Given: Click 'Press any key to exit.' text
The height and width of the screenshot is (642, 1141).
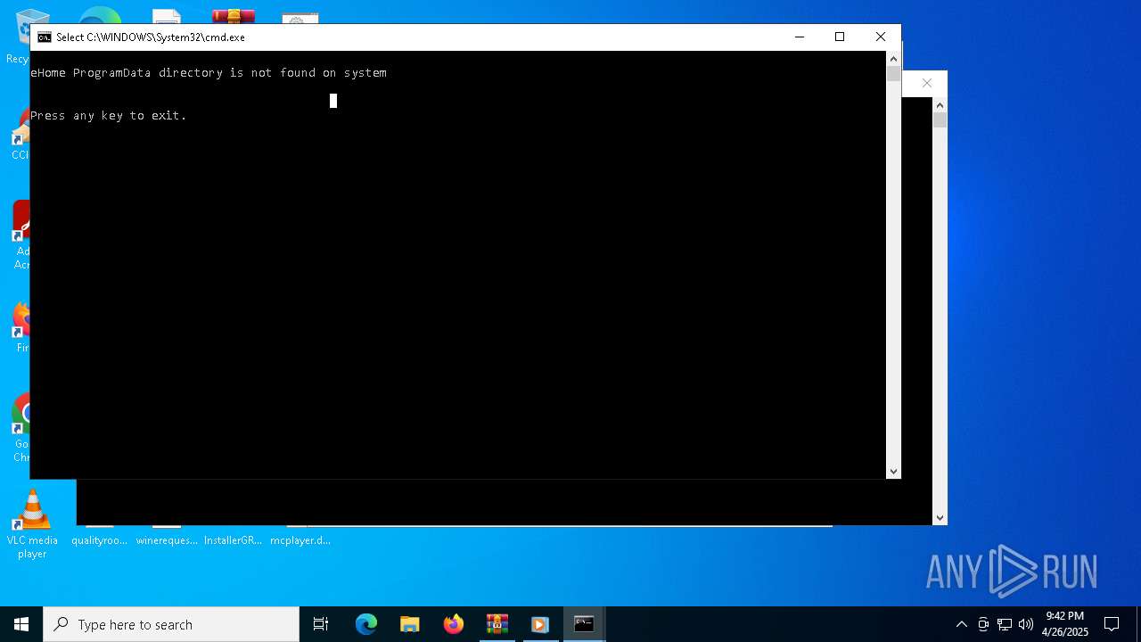Looking at the screenshot, I should 108,115.
